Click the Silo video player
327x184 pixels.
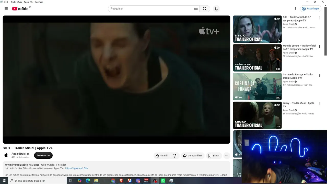pos(116,79)
